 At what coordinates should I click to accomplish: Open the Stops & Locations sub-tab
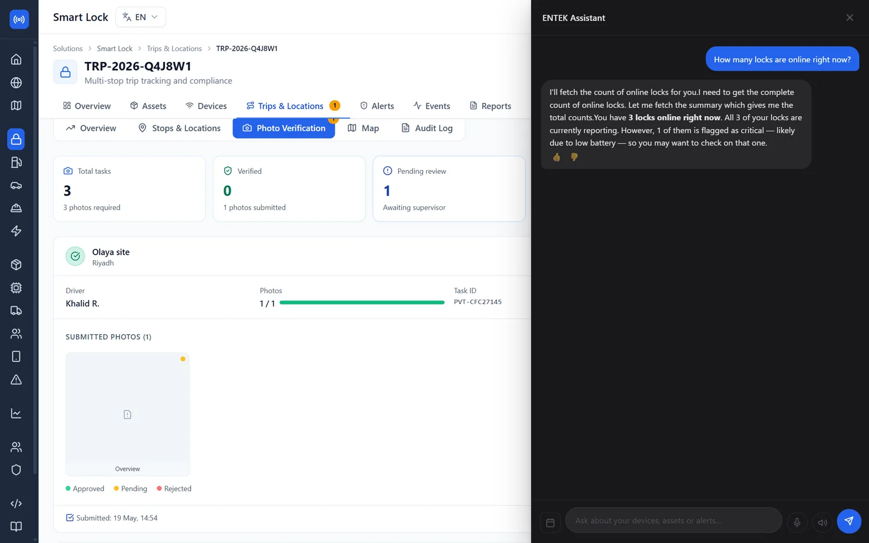coord(180,128)
